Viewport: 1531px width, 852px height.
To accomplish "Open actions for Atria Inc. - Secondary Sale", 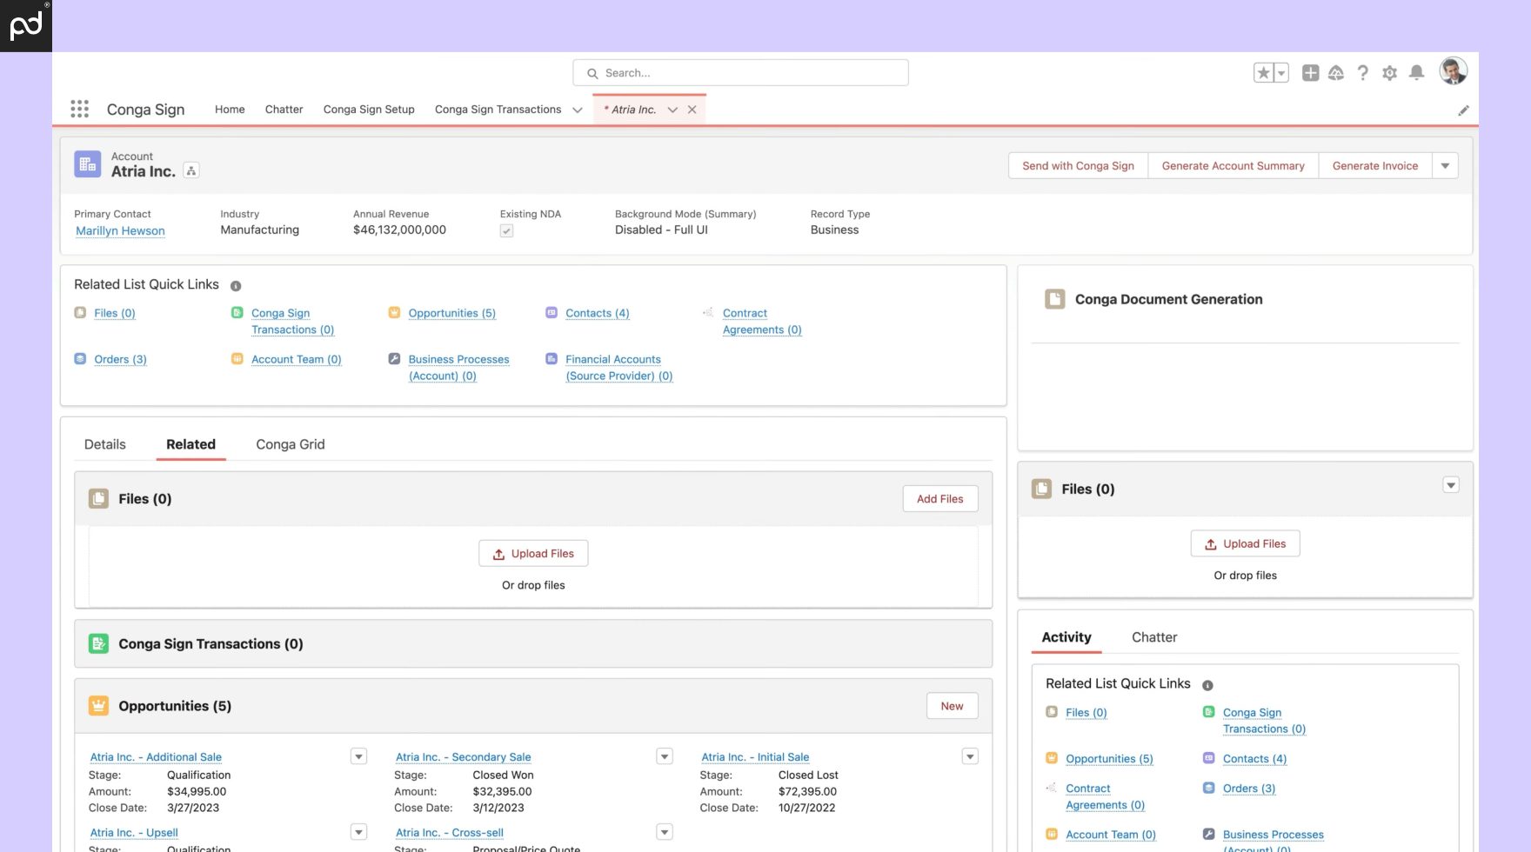I will click(665, 756).
